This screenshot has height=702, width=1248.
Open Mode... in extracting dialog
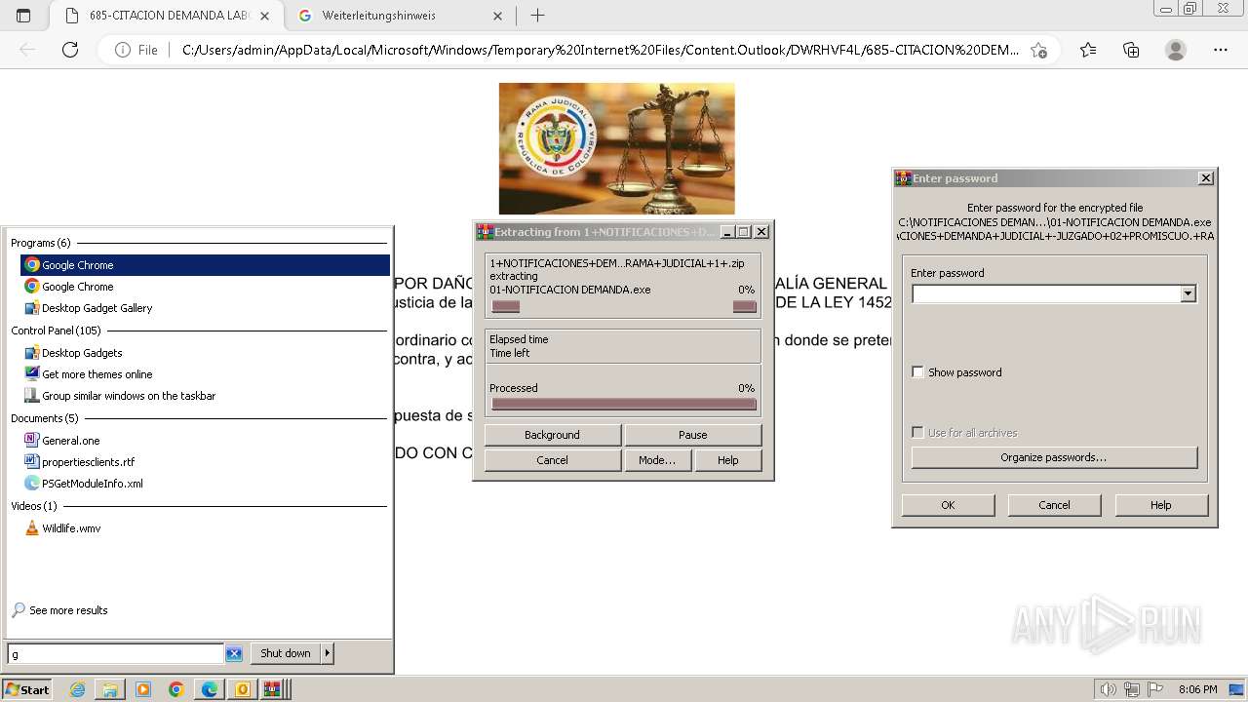[x=657, y=460]
